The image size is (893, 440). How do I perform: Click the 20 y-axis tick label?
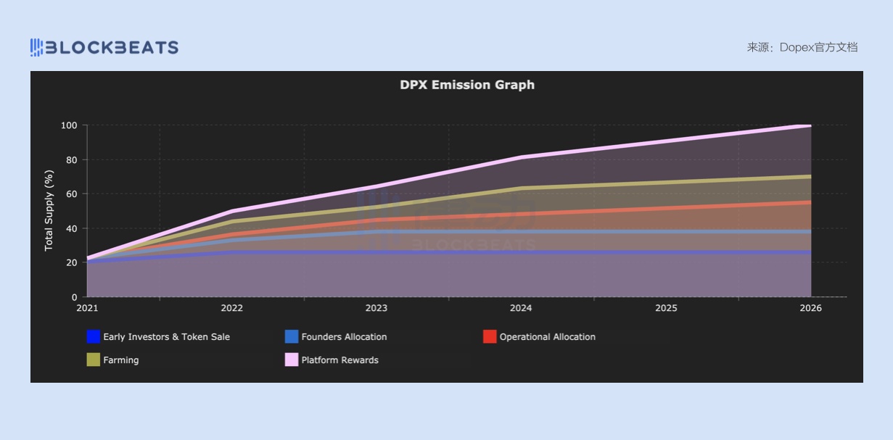[72, 262]
